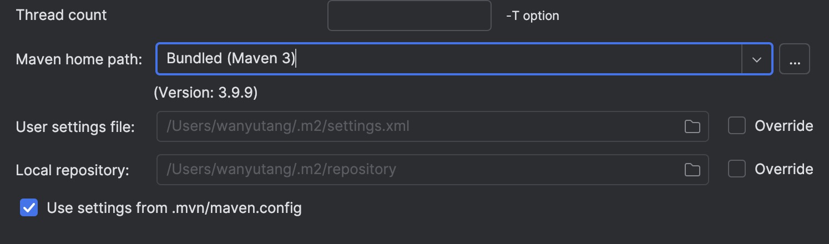Select the Maven home path label
This screenshot has width=829, height=244.
coord(79,59)
